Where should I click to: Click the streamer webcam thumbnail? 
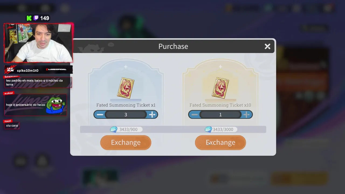38,43
